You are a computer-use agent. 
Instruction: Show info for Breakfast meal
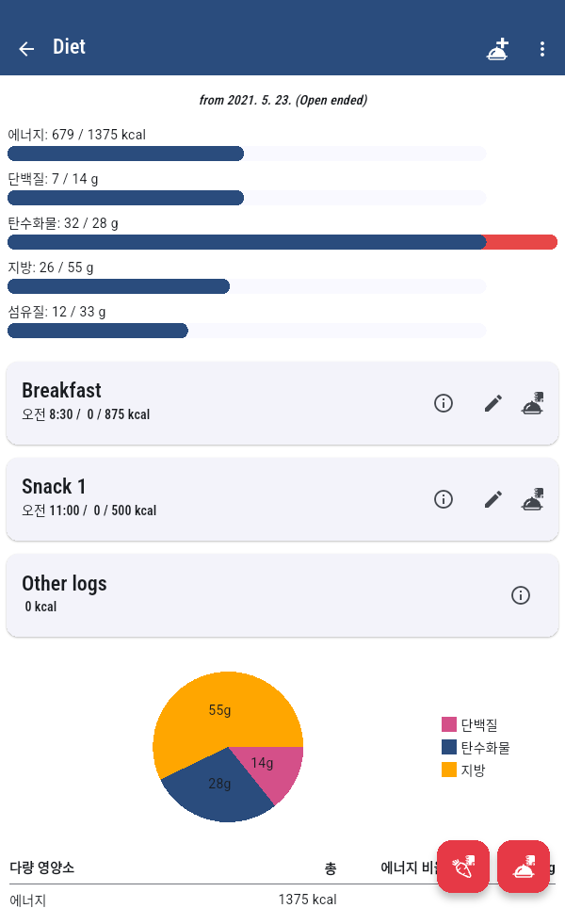click(x=444, y=403)
